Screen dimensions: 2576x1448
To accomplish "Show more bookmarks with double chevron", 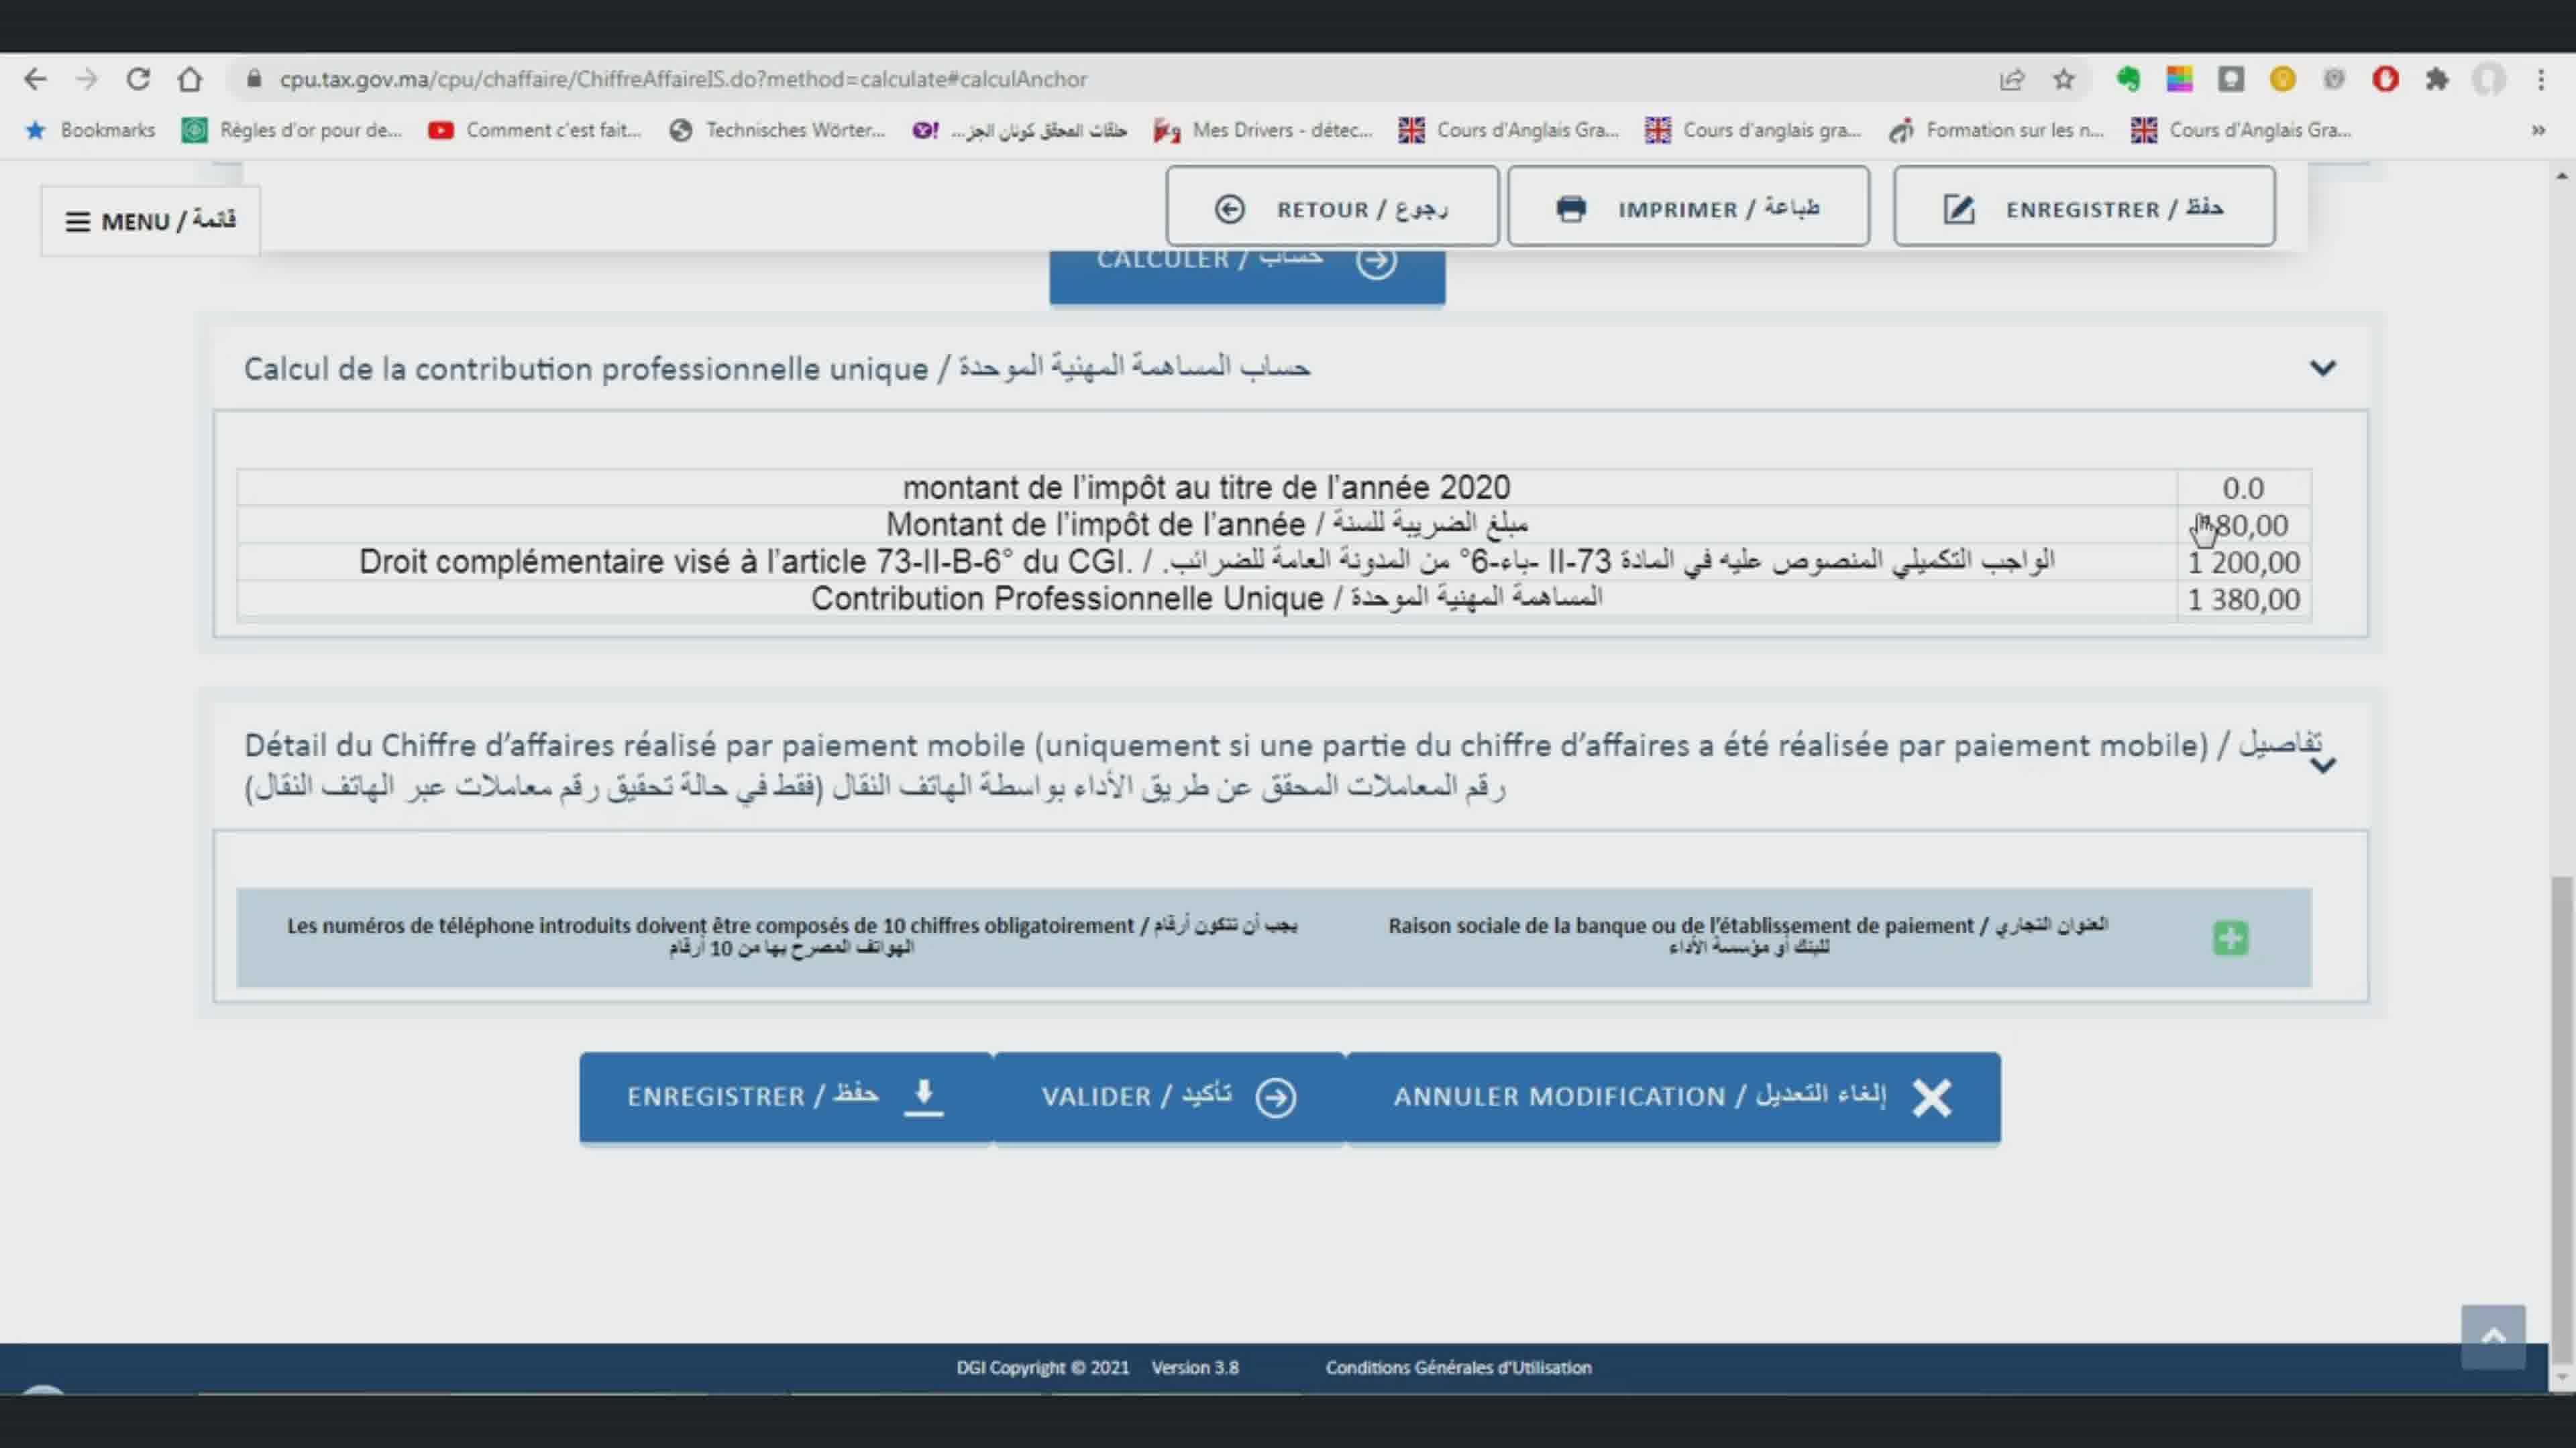I will 2537,130.
